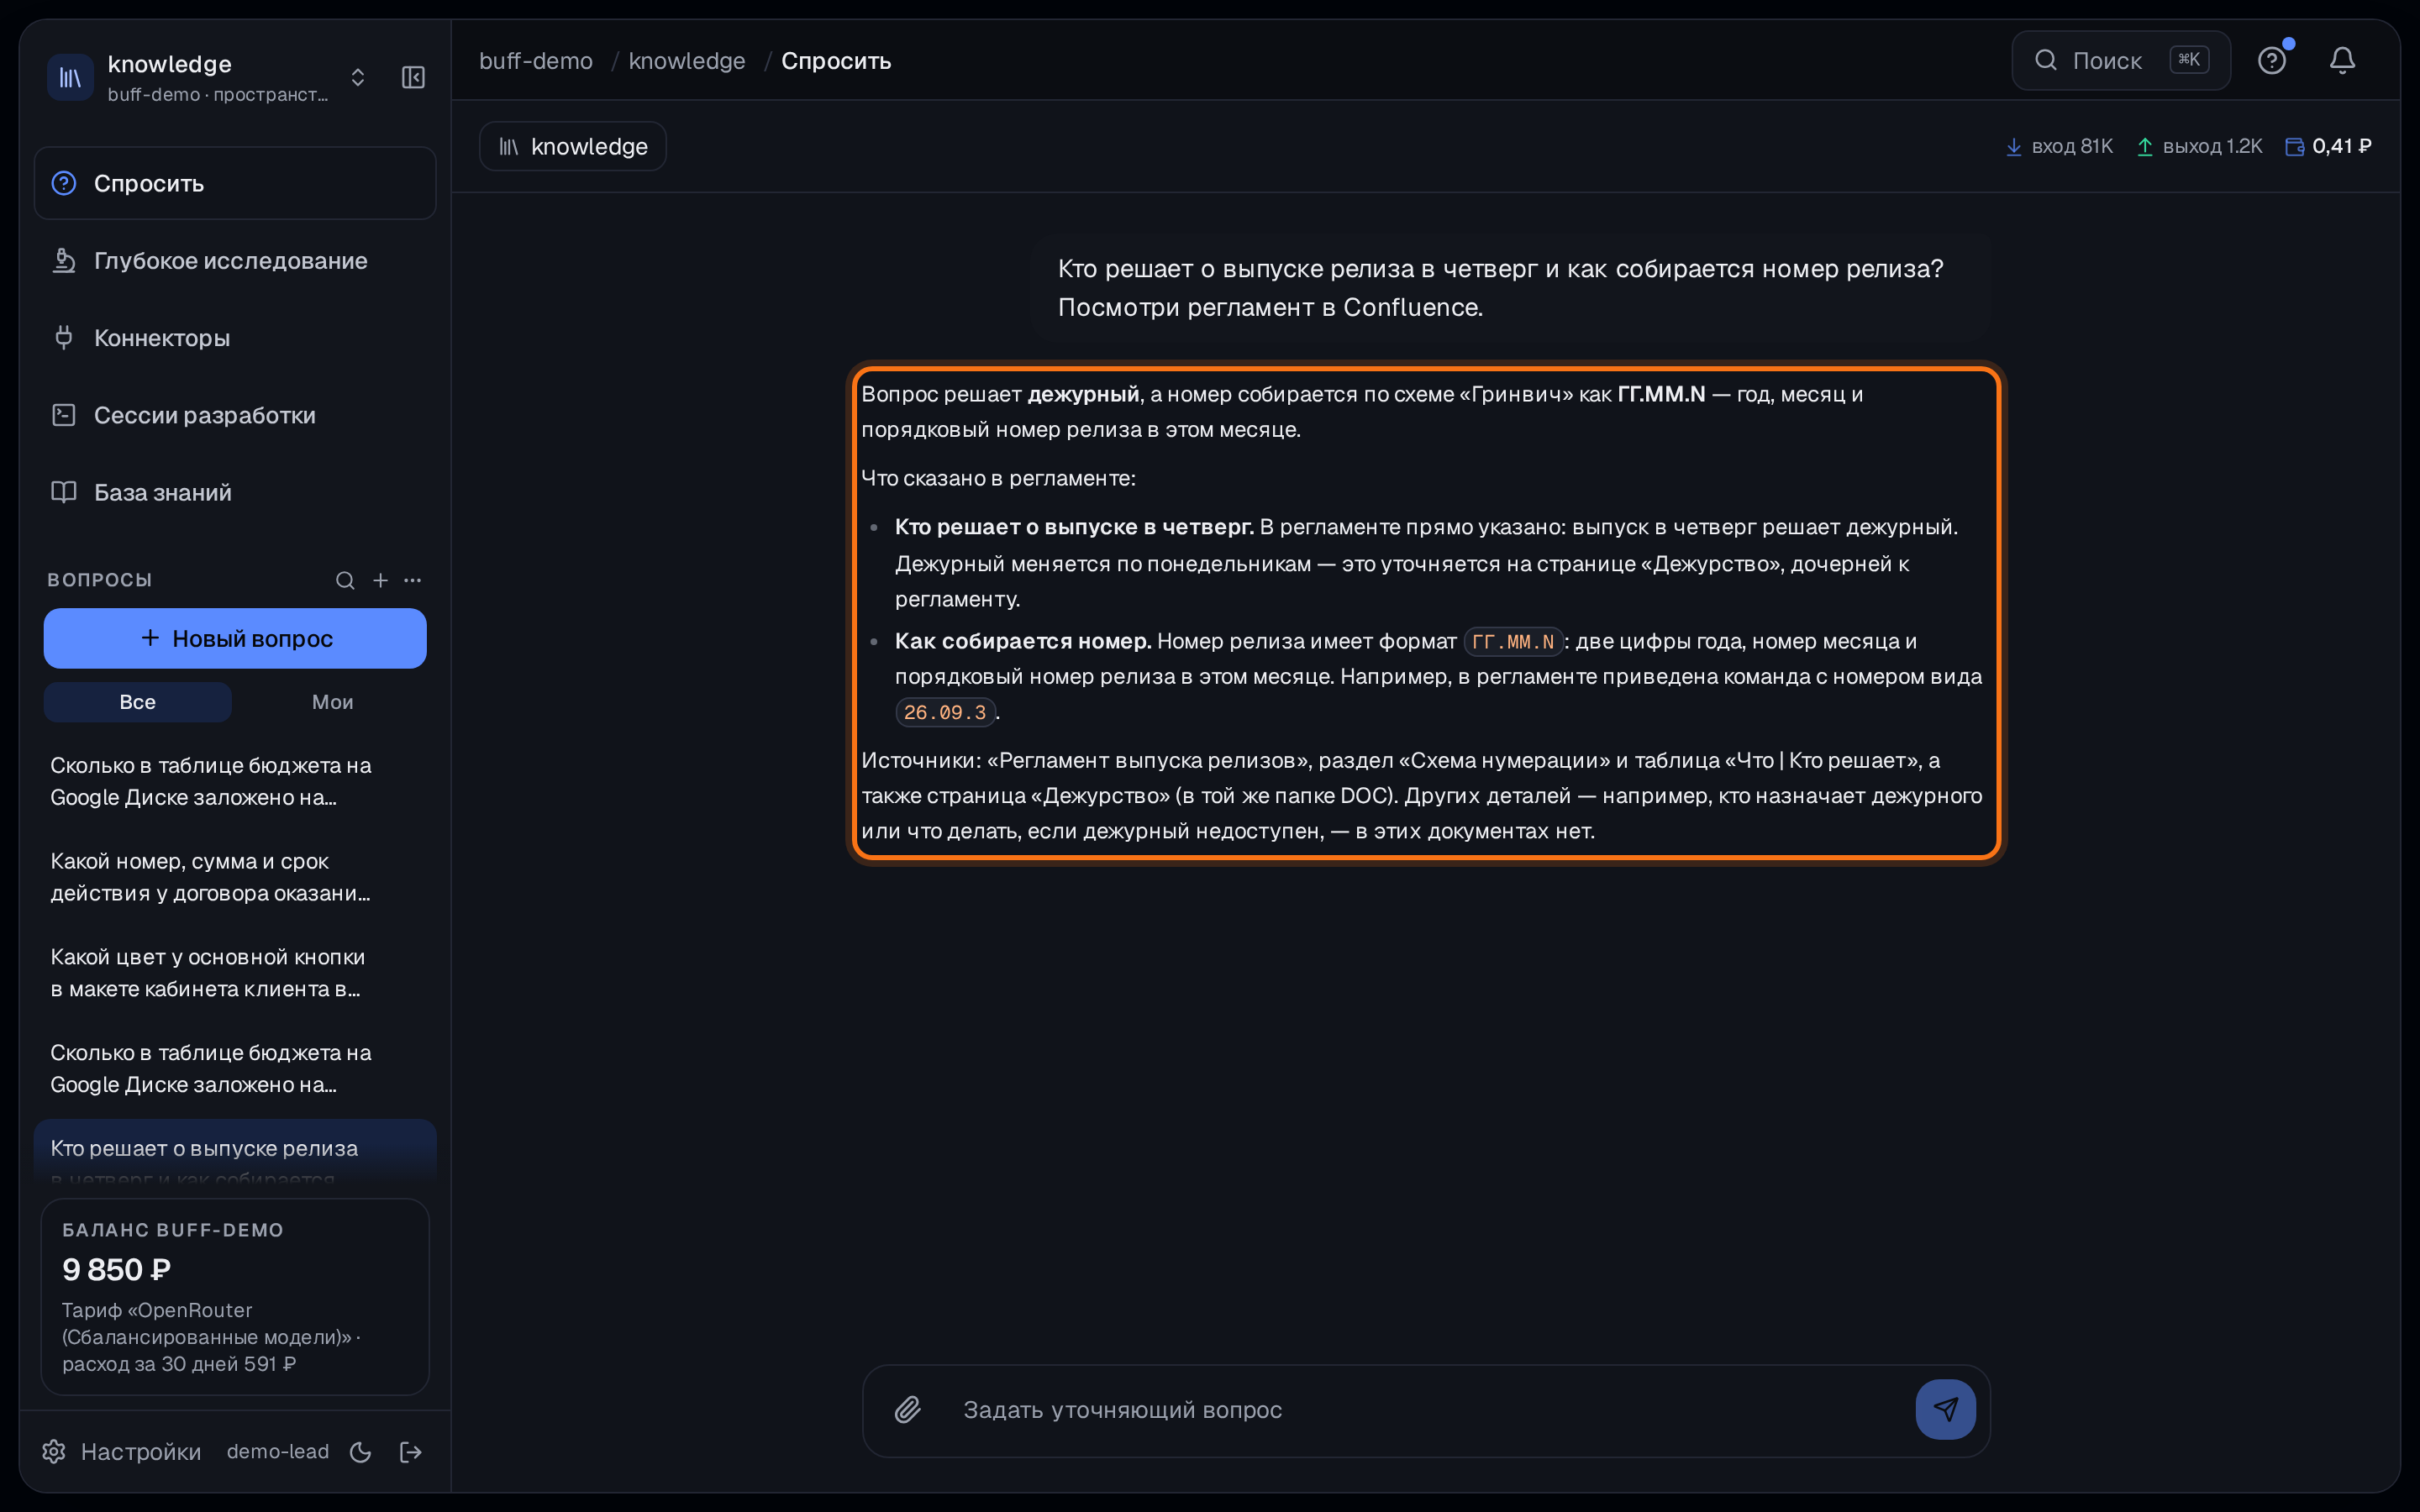Viewport: 2420px width, 1512px height.
Task: Open the Спросить menu item
Action: [x=235, y=183]
